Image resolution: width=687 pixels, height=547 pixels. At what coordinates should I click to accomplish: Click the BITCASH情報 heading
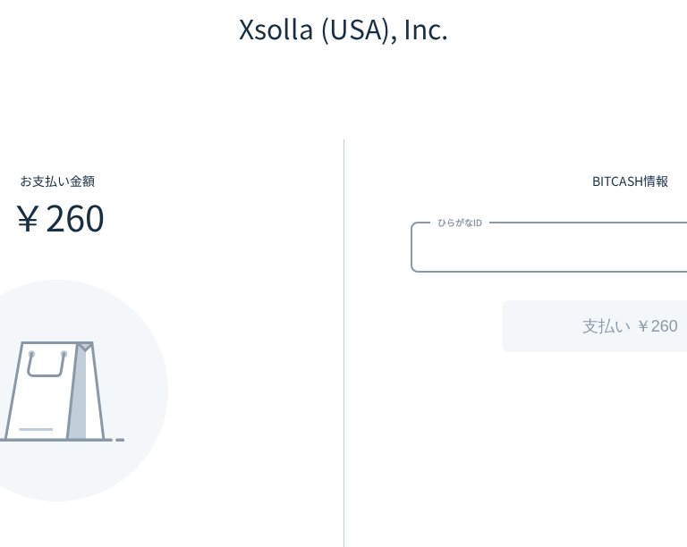[x=630, y=181]
